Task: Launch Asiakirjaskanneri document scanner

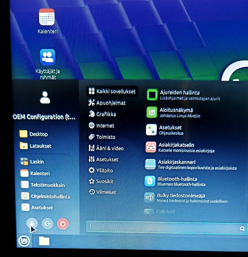Action: pyautogui.click(x=191, y=165)
